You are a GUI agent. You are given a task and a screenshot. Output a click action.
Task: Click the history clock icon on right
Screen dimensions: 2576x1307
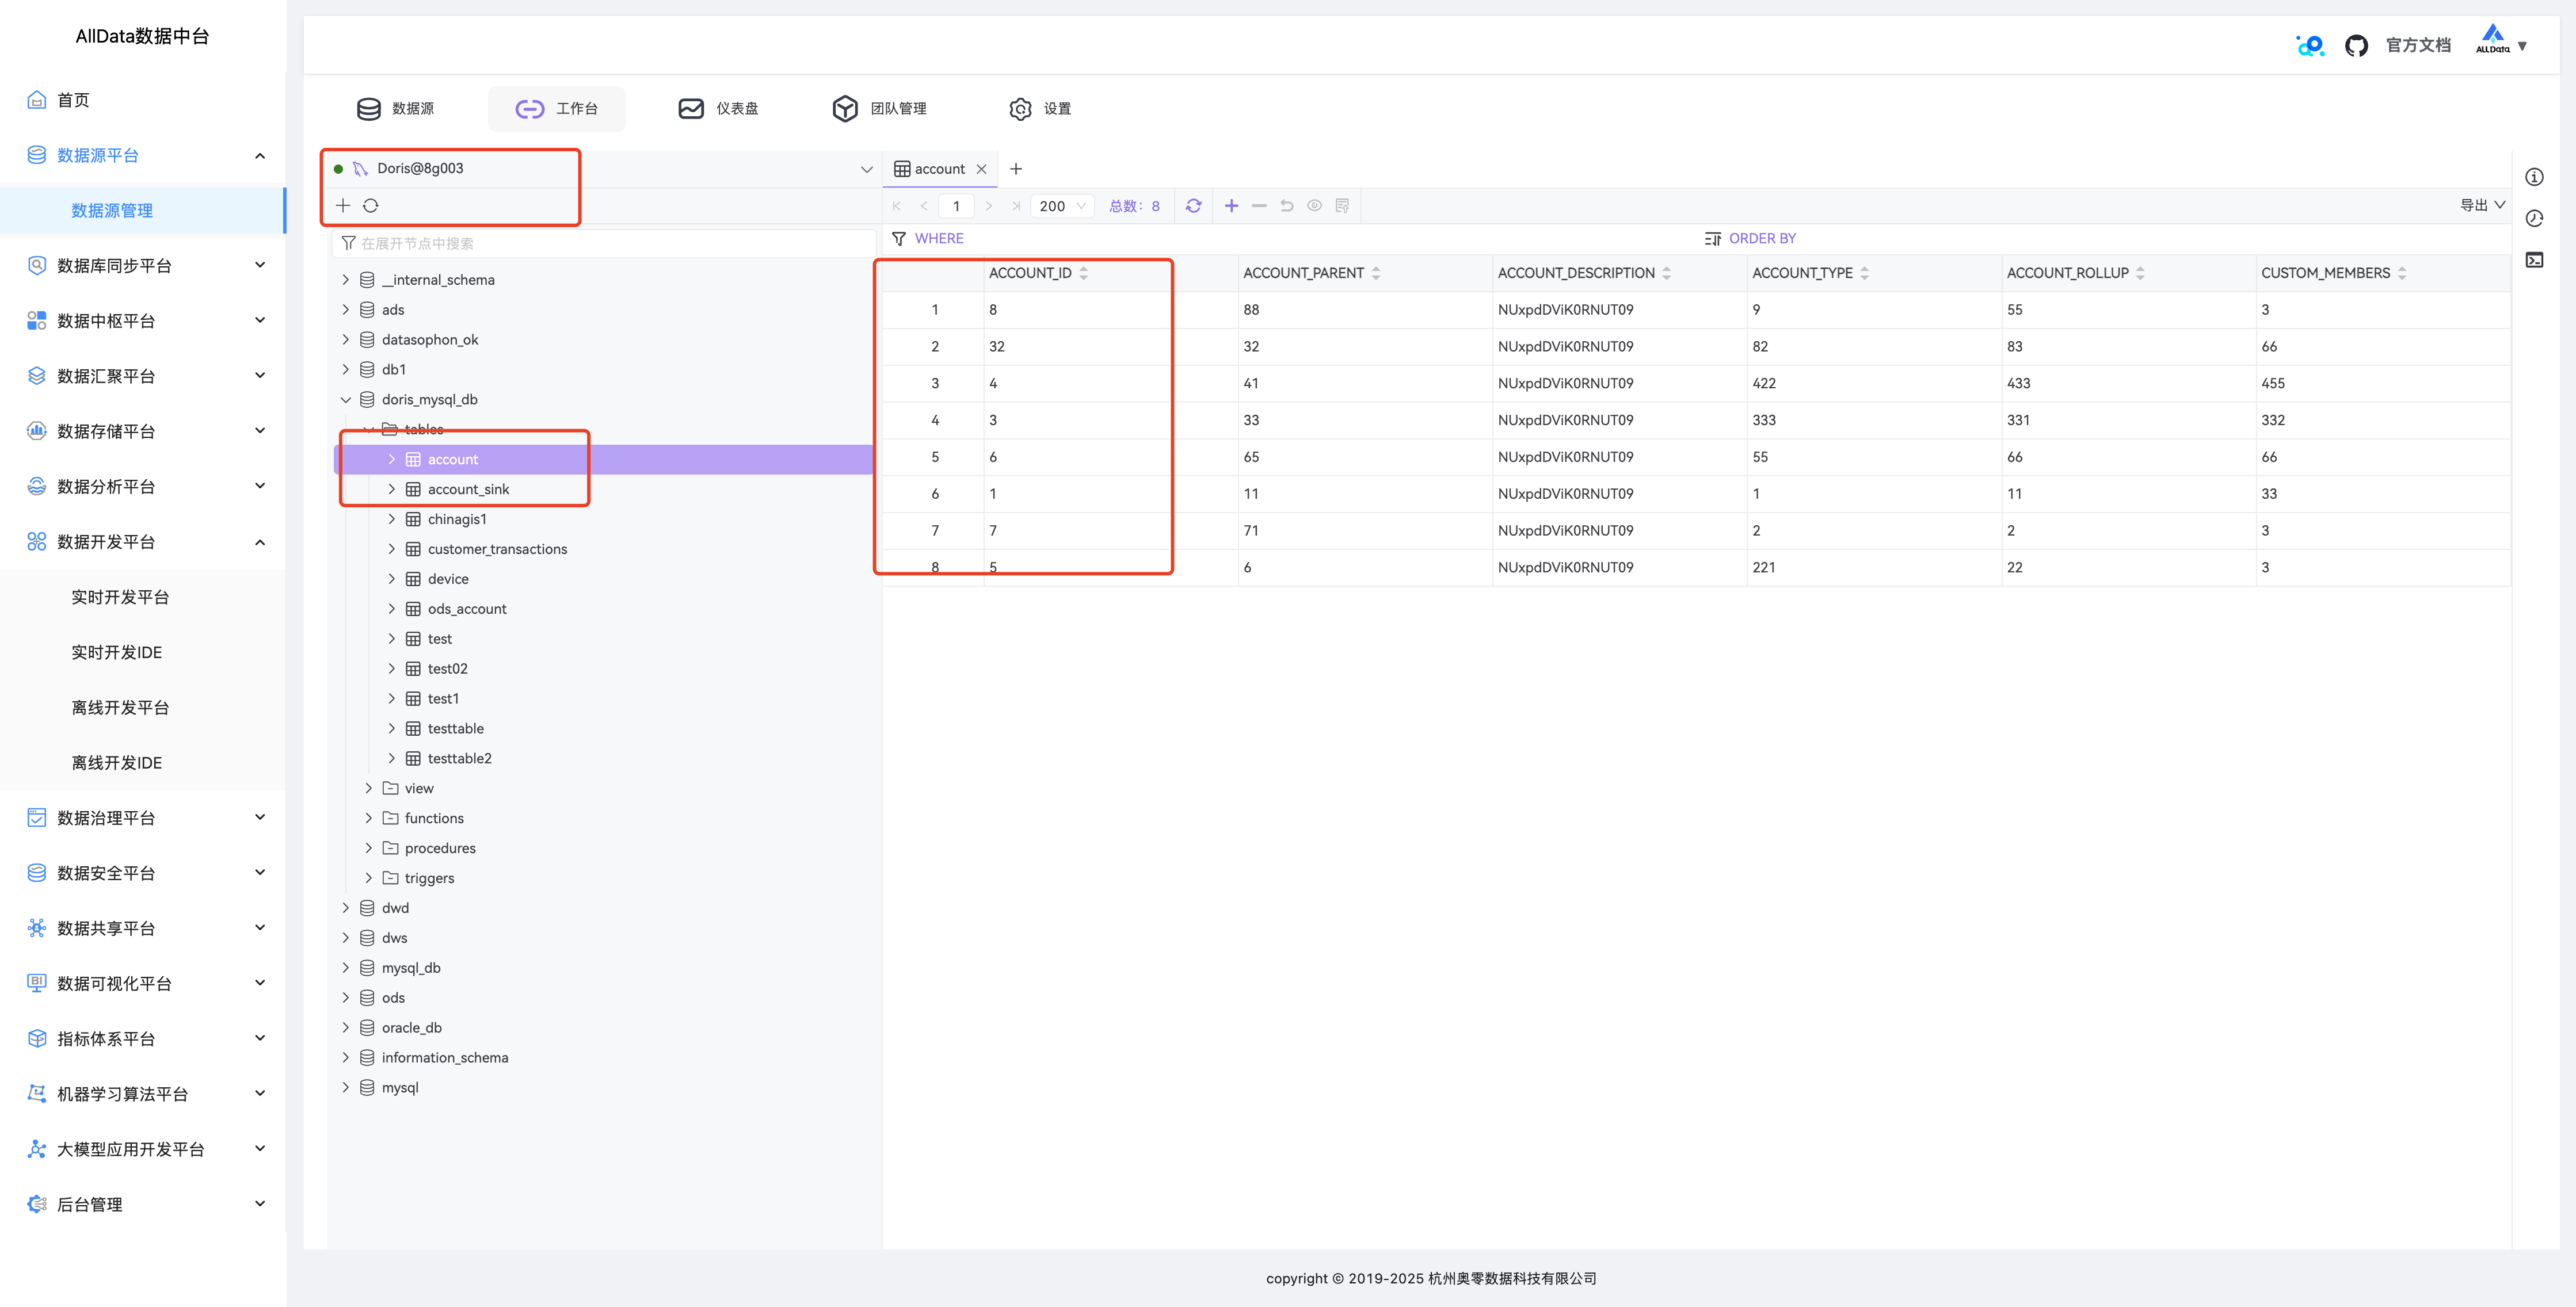tap(2534, 219)
